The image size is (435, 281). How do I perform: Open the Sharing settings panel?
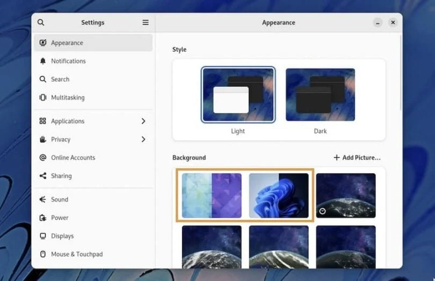click(x=93, y=176)
